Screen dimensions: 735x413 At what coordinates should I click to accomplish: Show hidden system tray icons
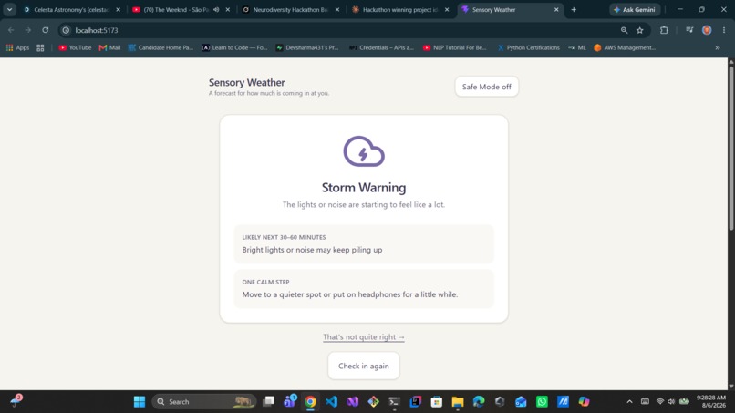click(629, 402)
